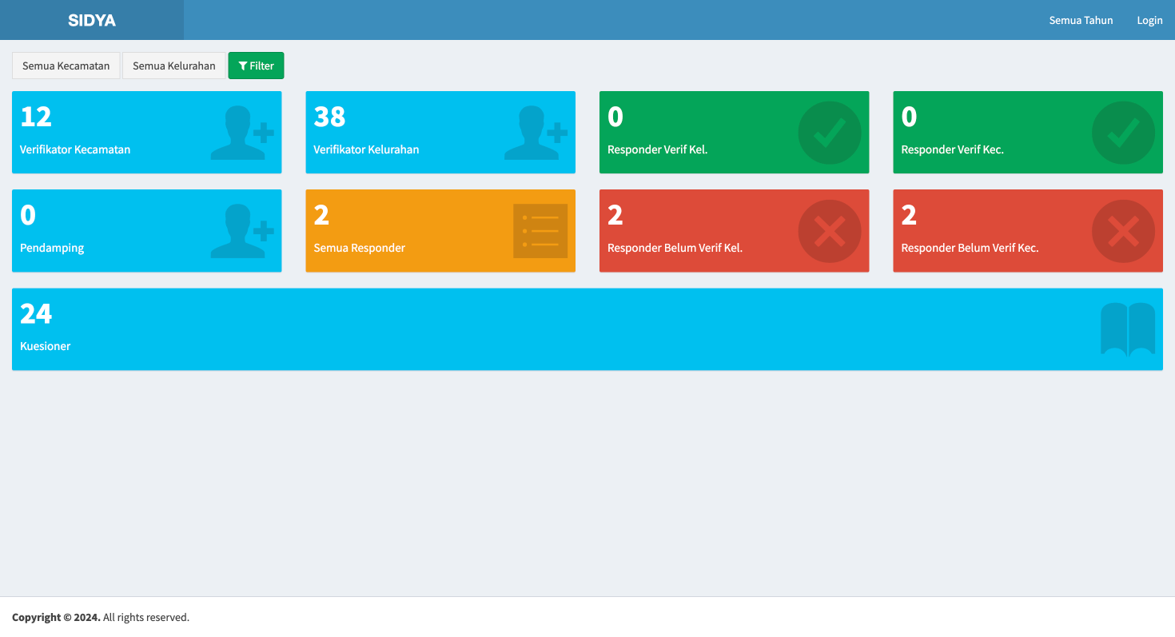Image resolution: width=1175 pixels, height=637 pixels.
Task: Click the user-plus icon on Pendamping card
Action: (x=241, y=231)
